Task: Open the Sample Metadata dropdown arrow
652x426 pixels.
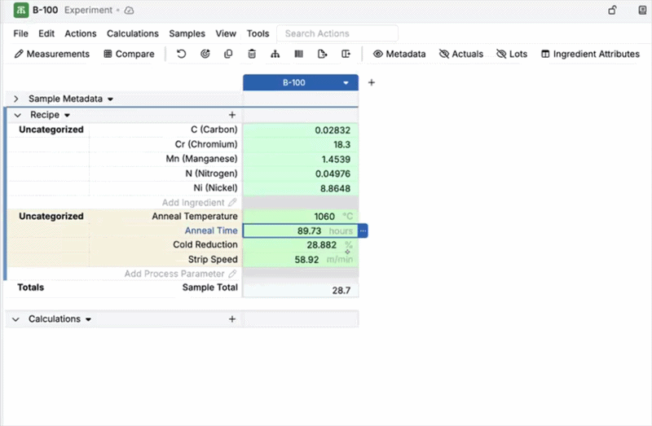Action: coord(110,99)
